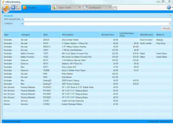Click the $25.00 normal price cell
Screen dimensions: 173x124
point(115,74)
